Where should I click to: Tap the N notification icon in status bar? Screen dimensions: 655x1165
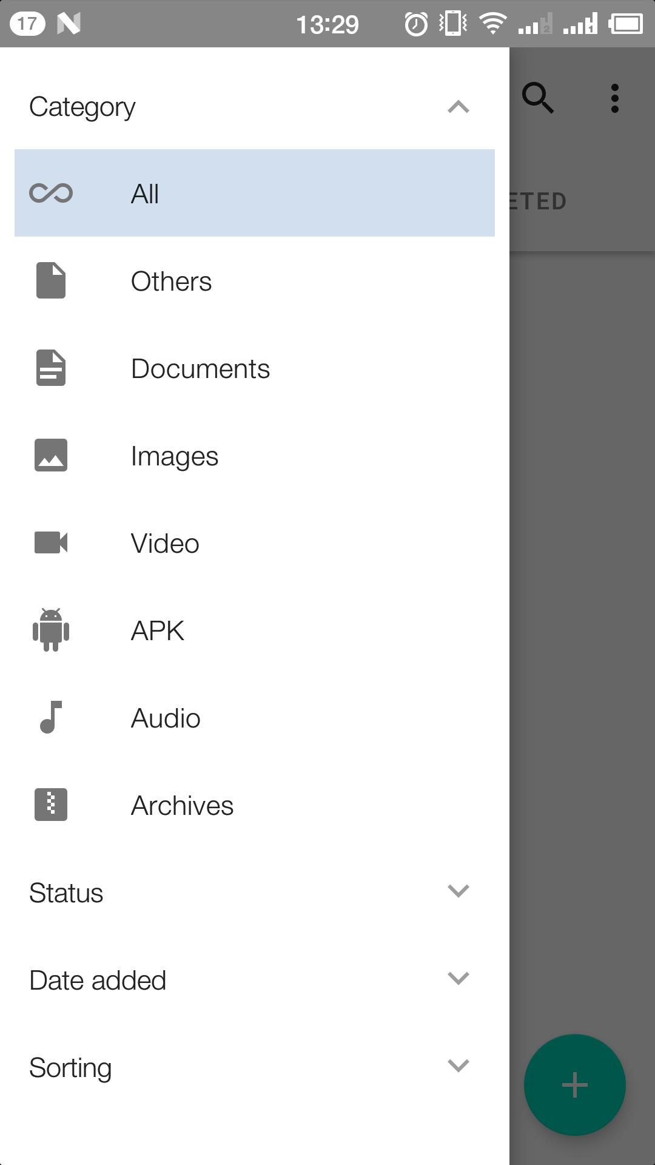click(x=69, y=24)
